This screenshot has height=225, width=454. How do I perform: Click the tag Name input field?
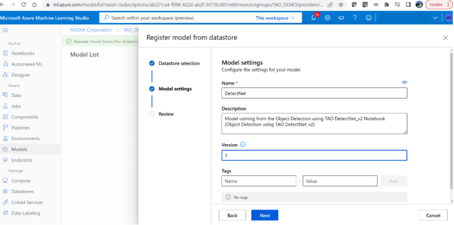259,181
